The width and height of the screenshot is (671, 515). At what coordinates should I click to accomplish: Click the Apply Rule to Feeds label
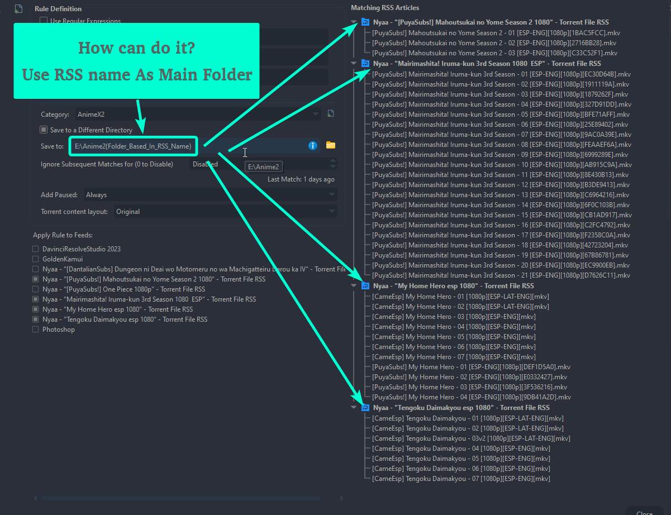(x=63, y=235)
